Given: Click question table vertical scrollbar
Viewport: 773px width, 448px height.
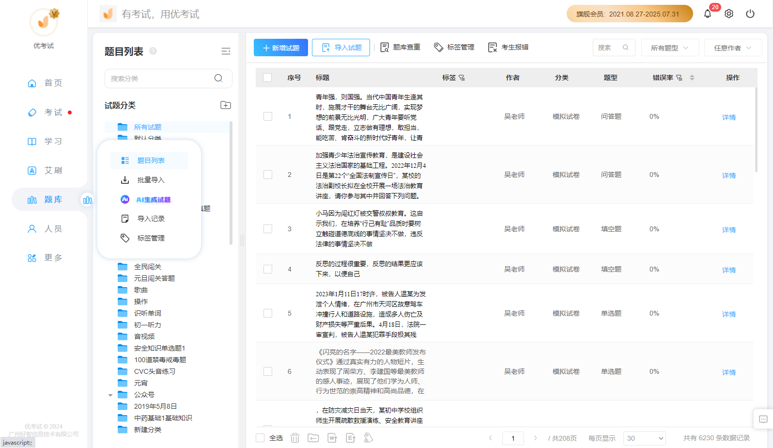Looking at the screenshot, I should pos(756,129).
